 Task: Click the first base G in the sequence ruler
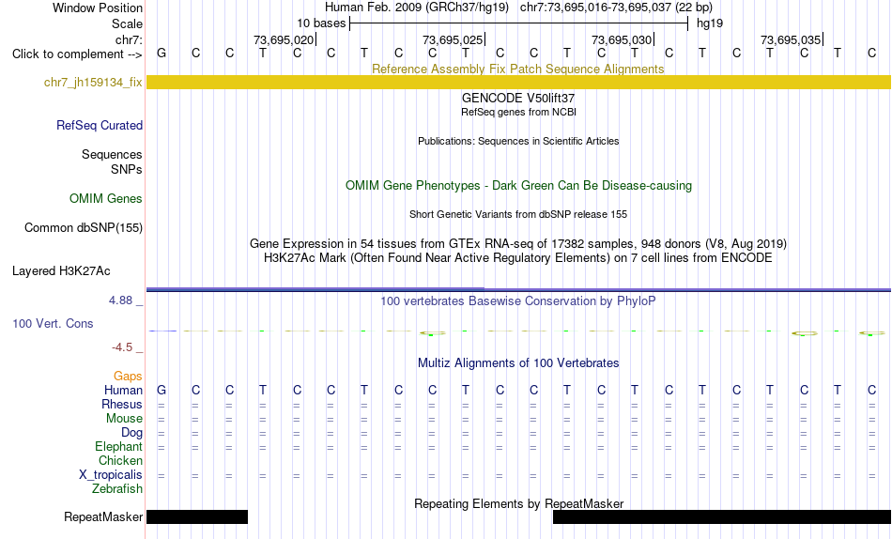[x=161, y=53]
